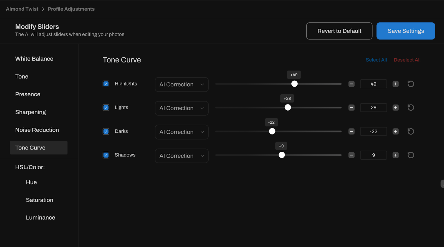444x247 pixels.
Task: Reset the Highlights slider to default
Action: tap(411, 84)
